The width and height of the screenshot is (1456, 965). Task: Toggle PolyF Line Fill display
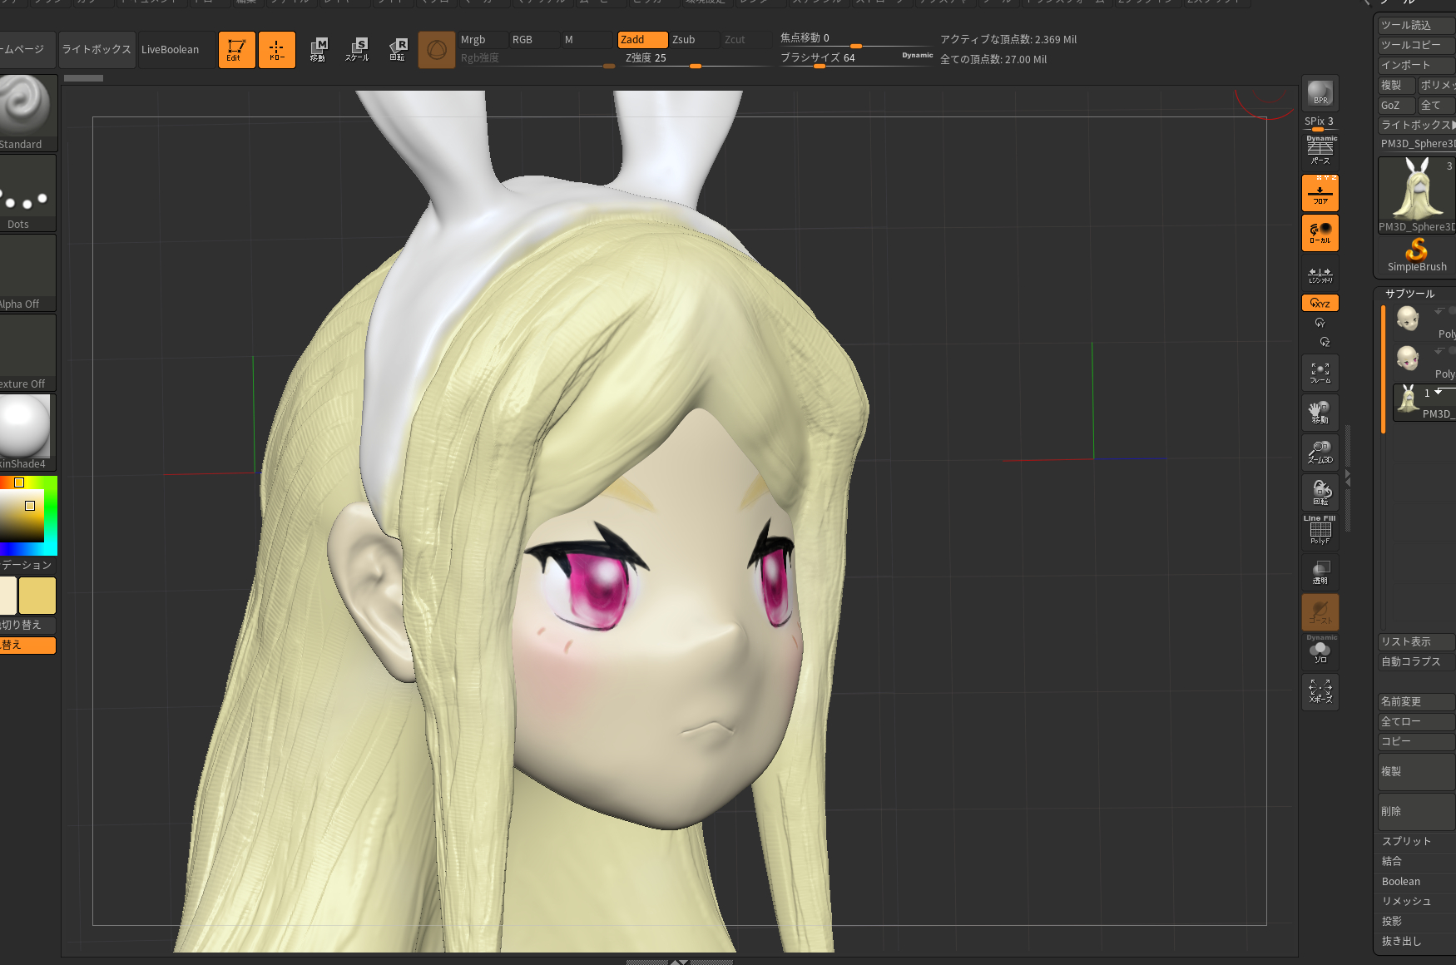(1320, 531)
